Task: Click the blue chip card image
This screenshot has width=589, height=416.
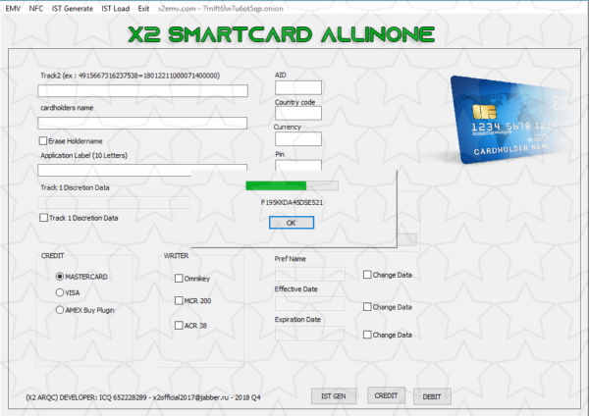Action: tap(514, 120)
